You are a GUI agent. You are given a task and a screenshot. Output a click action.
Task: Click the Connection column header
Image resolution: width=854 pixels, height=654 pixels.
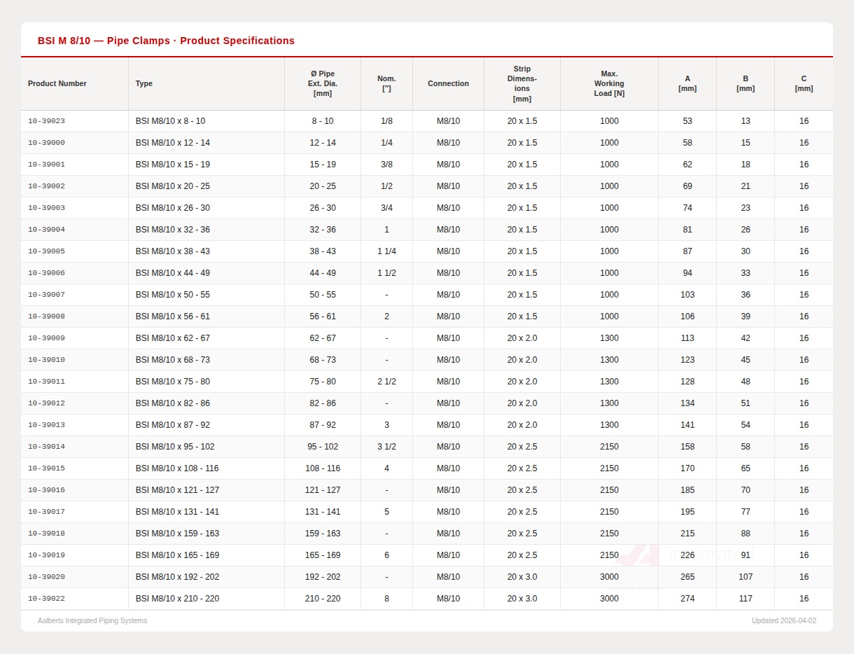(x=448, y=83)
